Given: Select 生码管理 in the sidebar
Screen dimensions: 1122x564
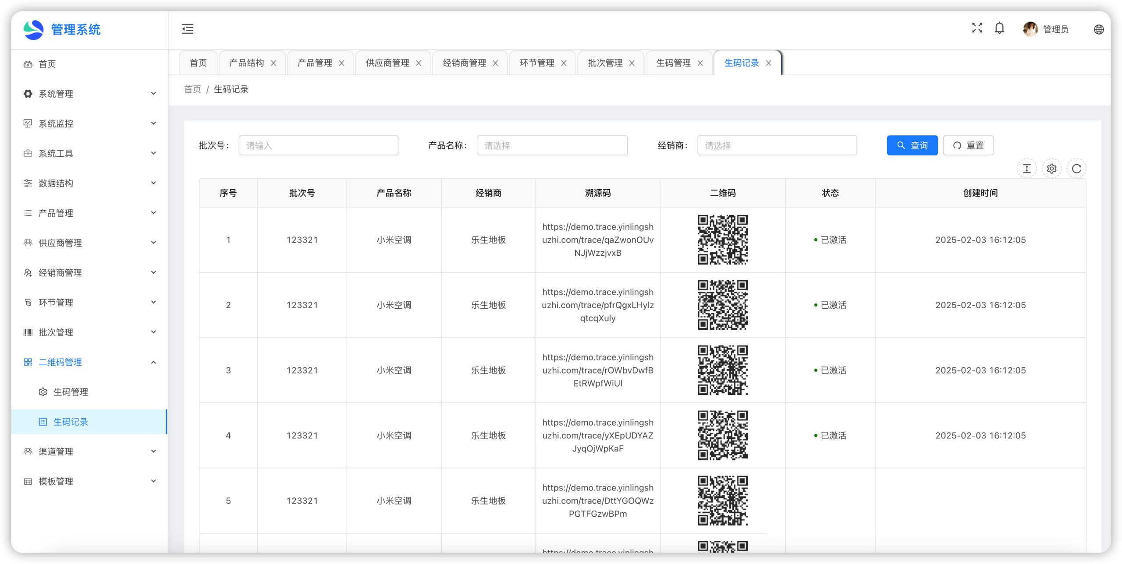Looking at the screenshot, I should click(x=71, y=392).
